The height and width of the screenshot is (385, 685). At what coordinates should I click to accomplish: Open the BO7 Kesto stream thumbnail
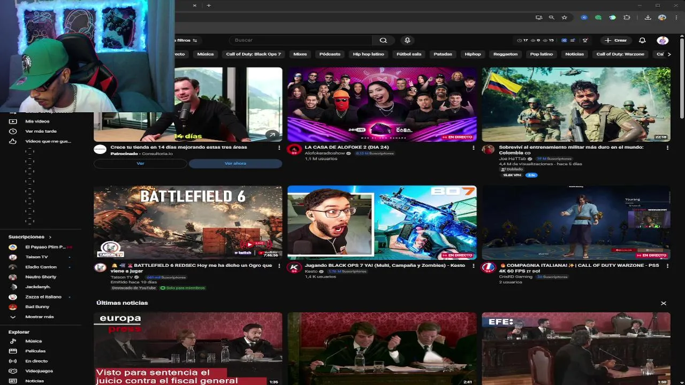(x=382, y=222)
